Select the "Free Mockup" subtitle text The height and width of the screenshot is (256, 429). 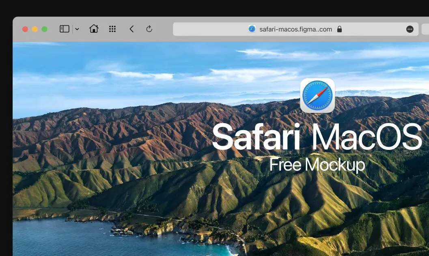tap(317, 164)
